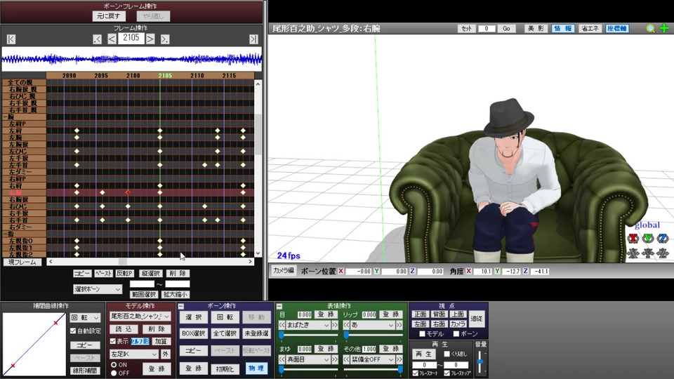Toggle 座標軸 axis display

point(617,28)
